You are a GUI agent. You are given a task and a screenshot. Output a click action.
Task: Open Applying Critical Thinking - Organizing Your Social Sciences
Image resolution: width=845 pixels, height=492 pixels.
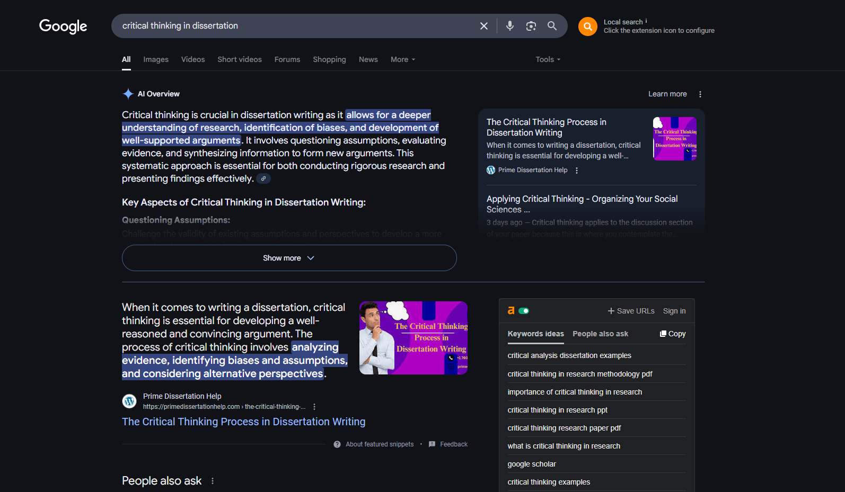click(582, 204)
